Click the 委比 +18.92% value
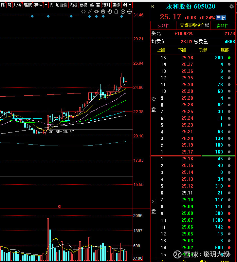The width and height of the screenshot is (237, 262). coord(183,33)
